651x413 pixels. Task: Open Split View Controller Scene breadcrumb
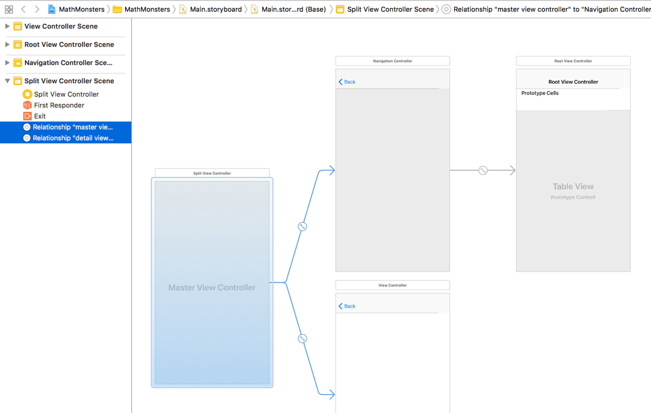385,9
